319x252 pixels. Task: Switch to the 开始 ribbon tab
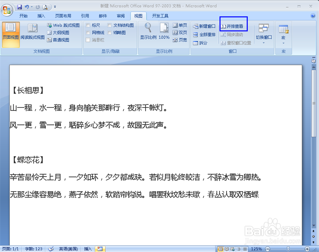(x=24, y=15)
